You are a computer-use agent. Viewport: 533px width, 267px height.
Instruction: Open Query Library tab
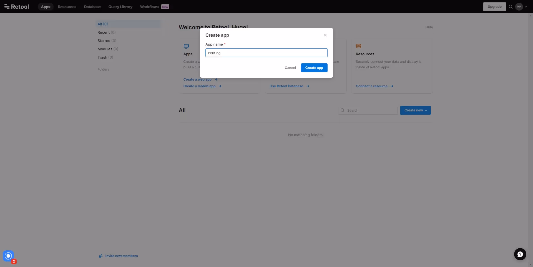pyautogui.click(x=120, y=7)
